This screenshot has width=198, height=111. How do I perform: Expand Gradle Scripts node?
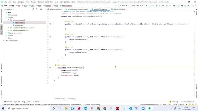pos(4,41)
